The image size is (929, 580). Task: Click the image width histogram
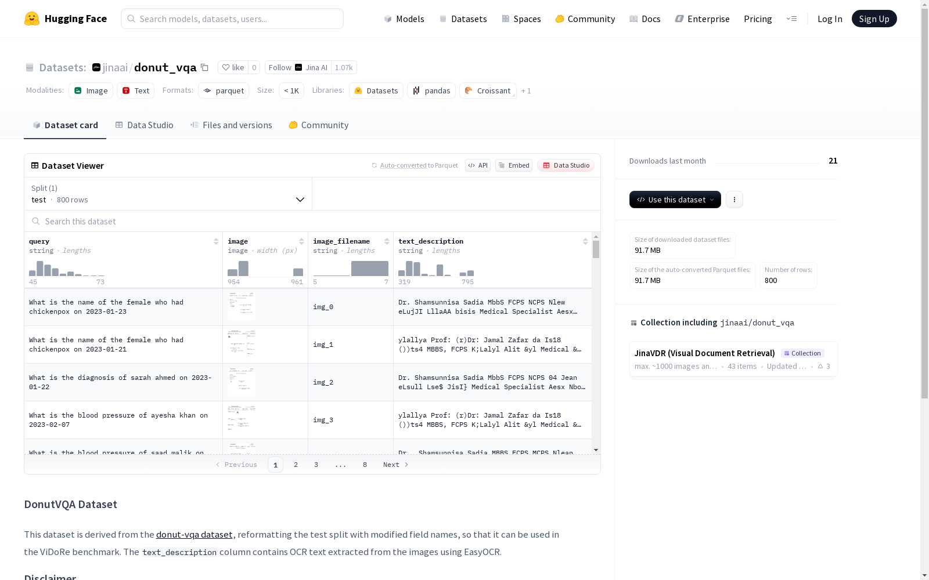point(265,269)
